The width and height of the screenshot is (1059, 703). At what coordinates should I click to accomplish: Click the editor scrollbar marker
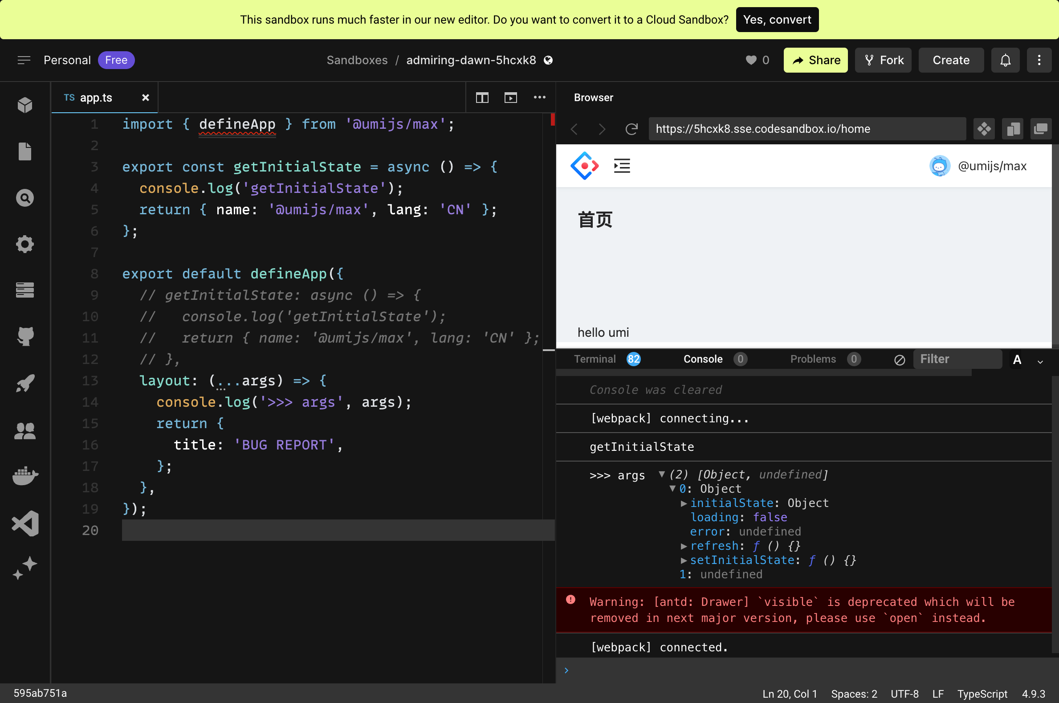(x=552, y=120)
